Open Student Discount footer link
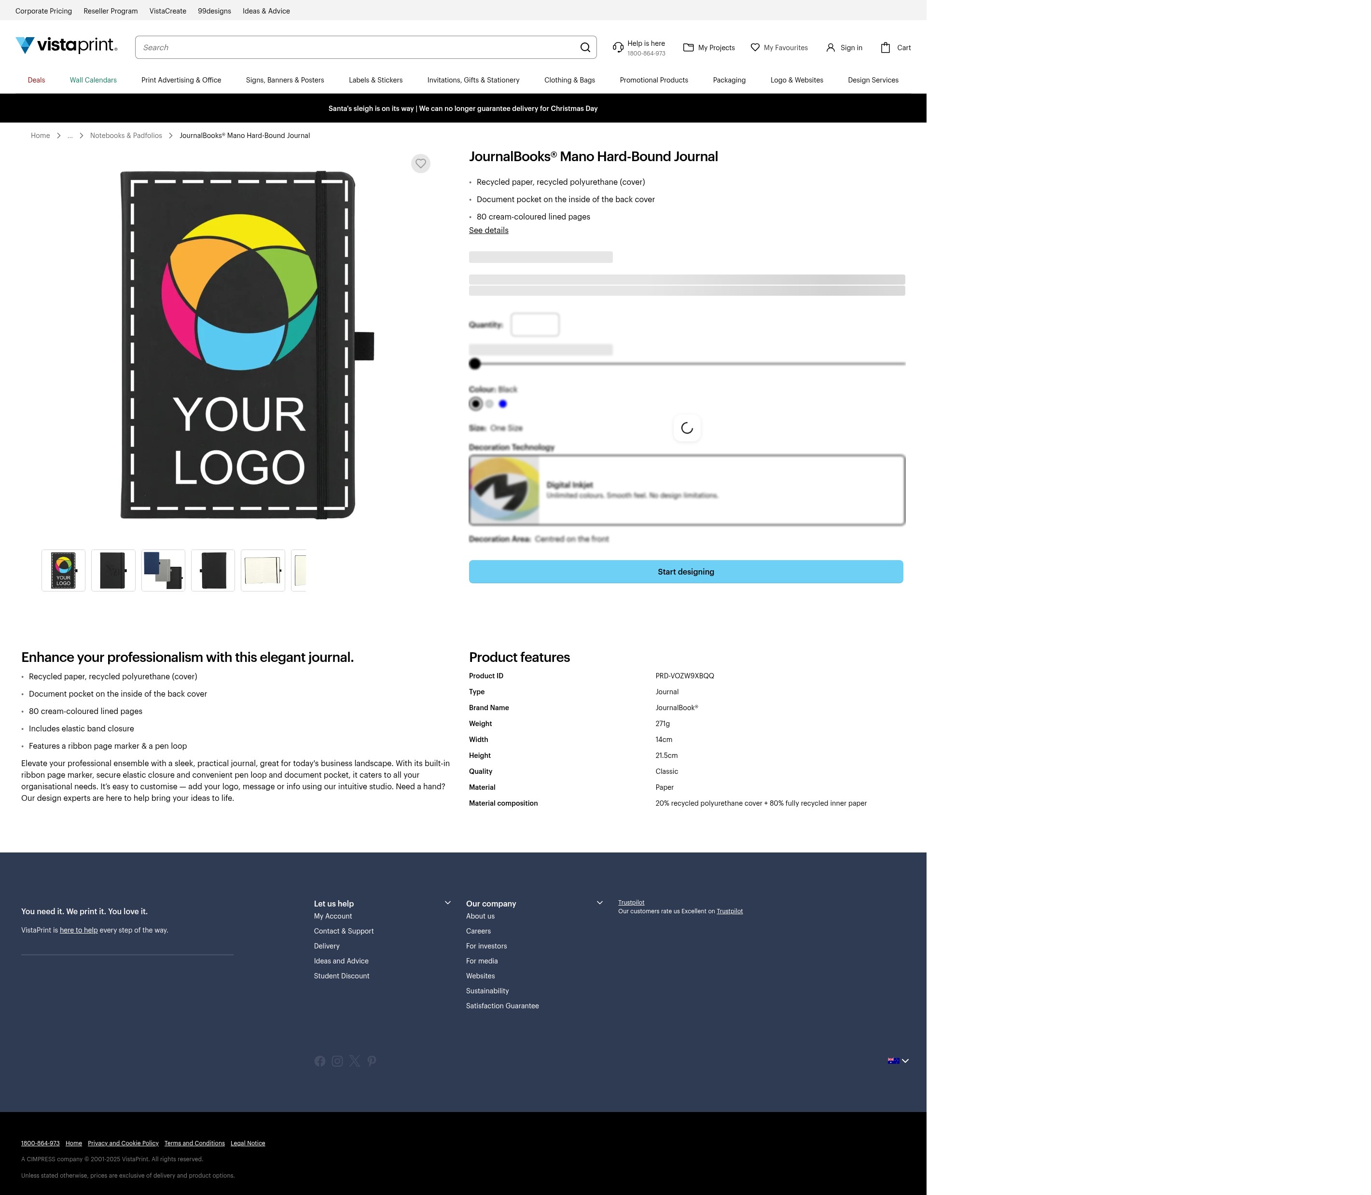Viewport: 1371px width, 1195px height. click(x=342, y=975)
